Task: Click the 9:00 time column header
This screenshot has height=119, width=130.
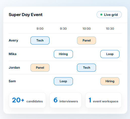Action: (x=40, y=29)
